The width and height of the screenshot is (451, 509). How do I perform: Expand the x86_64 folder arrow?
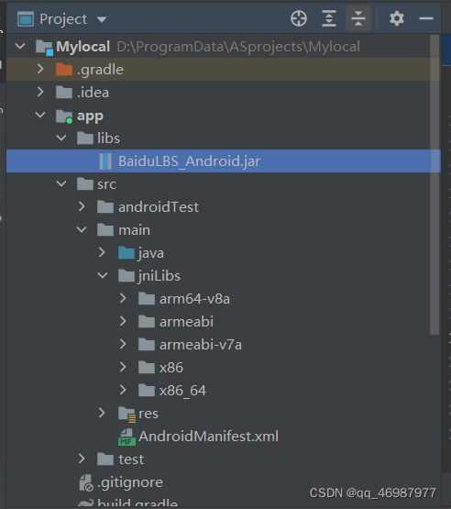pyautogui.click(x=123, y=390)
